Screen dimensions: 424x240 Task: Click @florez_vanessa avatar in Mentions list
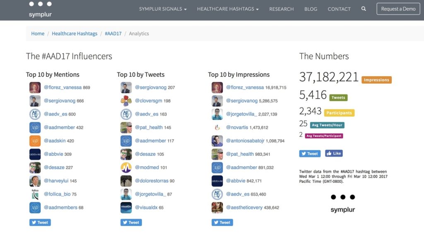point(35,87)
